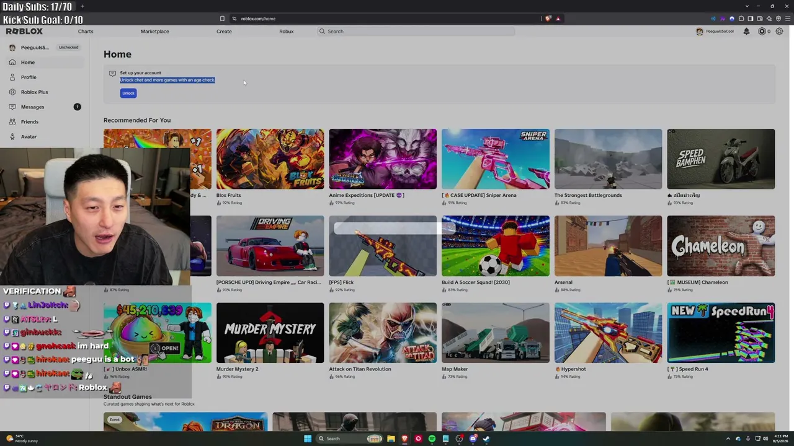The height and width of the screenshot is (446, 794).
Task: Open the Chameleon game thumbnail
Action: coord(721,246)
